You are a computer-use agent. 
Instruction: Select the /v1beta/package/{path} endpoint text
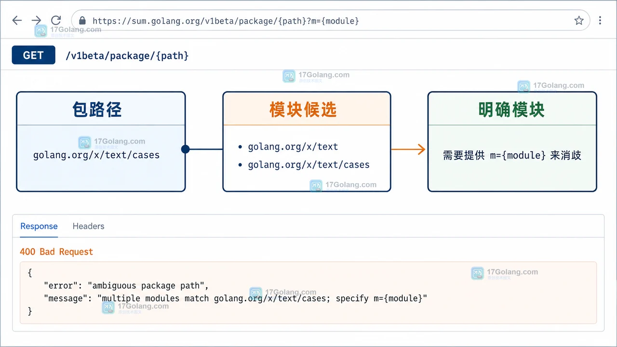coord(127,56)
